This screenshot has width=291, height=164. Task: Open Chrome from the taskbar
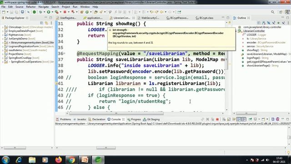tap(71, 160)
